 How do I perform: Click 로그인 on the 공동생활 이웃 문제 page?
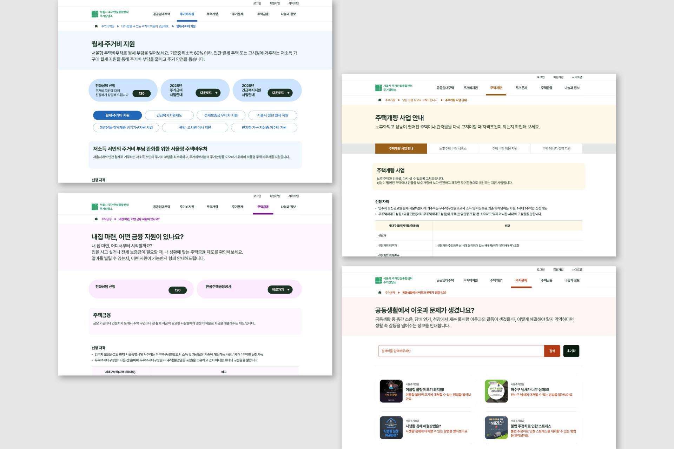[x=541, y=270]
